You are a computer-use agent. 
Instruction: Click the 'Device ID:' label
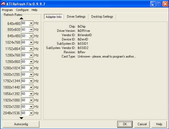point(69,39)
